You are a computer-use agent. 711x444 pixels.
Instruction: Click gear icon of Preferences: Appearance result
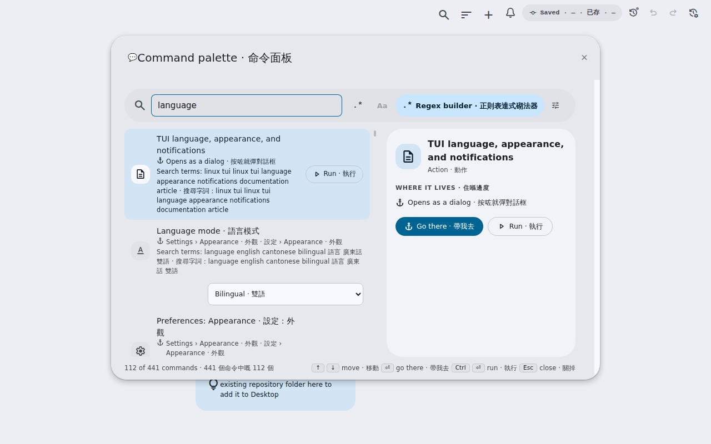[x=141, y=351]
